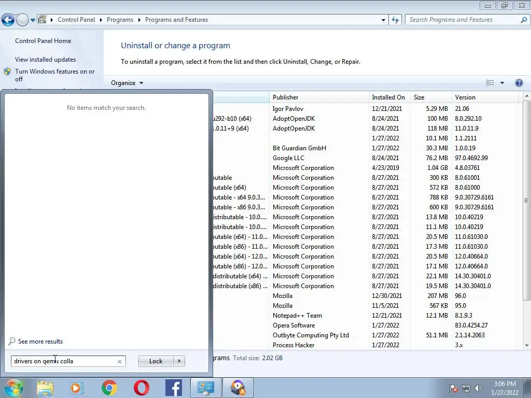
Task: Clear the Start menu search with X
Action: (x=119, y=361)
